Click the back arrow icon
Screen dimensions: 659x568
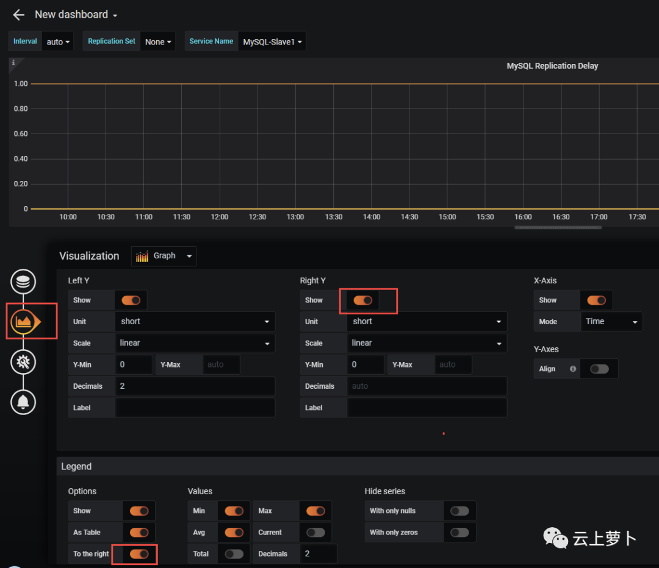click(x=18, y=15)
